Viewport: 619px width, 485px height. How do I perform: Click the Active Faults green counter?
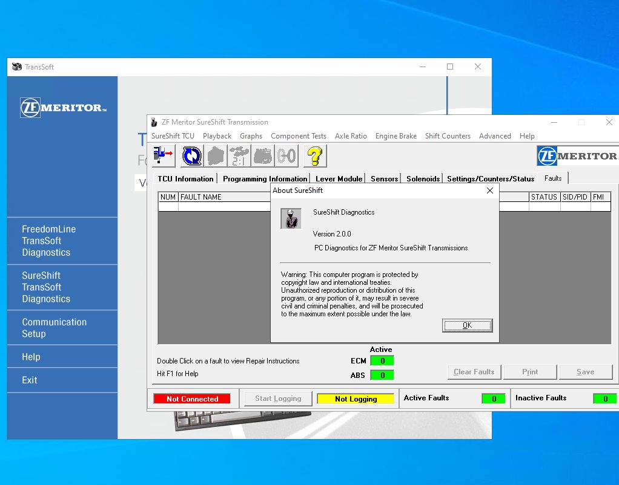click(x=493, y=399)
